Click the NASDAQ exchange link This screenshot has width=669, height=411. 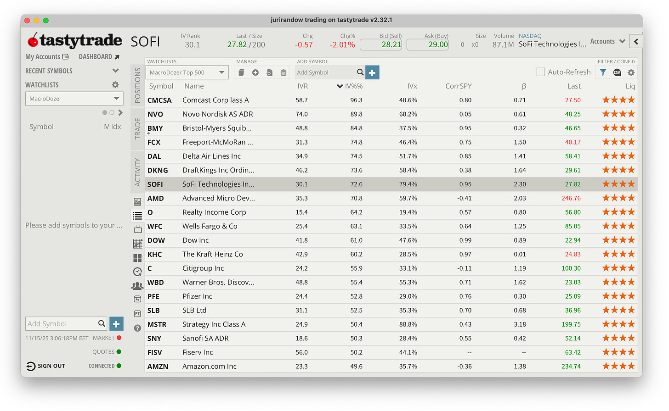click(530, 36)
